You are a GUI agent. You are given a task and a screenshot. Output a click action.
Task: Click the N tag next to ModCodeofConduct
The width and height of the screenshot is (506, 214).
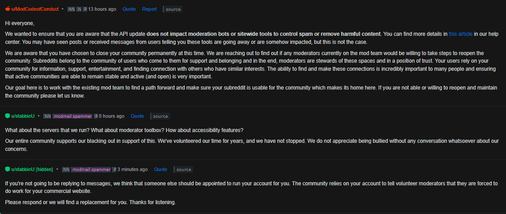(79, 9)
